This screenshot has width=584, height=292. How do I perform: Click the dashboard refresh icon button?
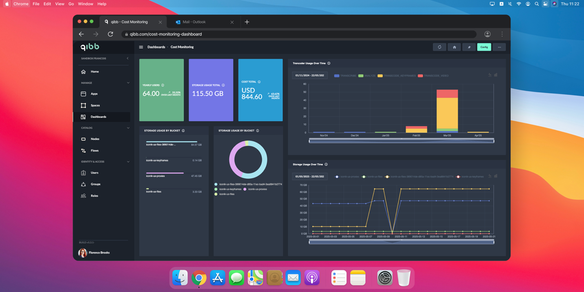click(439, 47)
